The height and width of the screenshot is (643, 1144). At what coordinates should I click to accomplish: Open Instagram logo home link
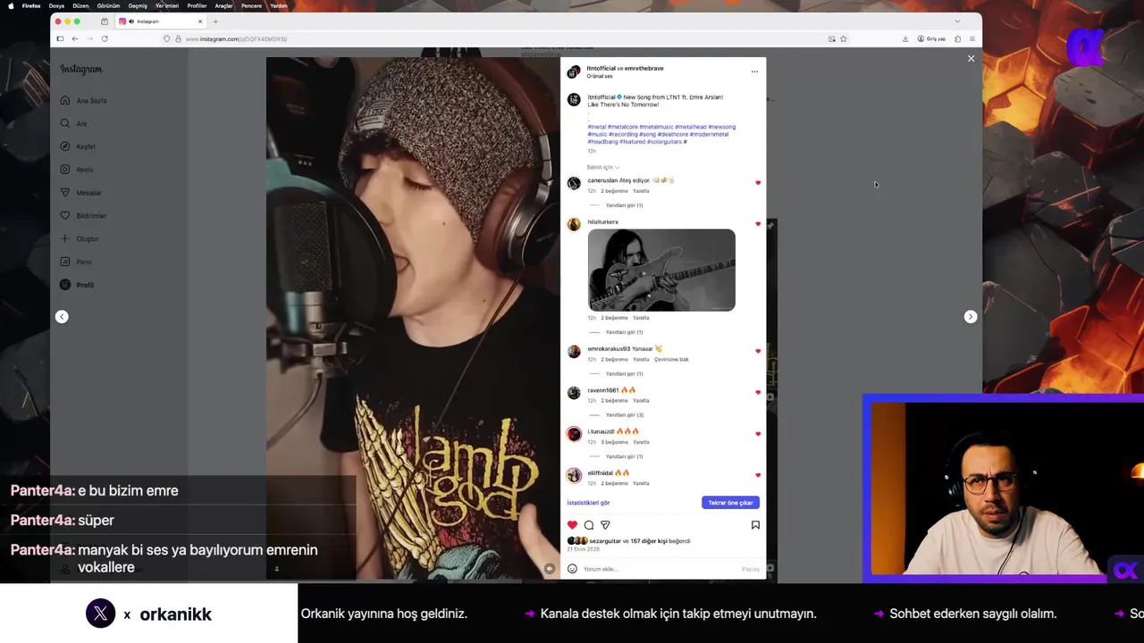tap(81, 70)
